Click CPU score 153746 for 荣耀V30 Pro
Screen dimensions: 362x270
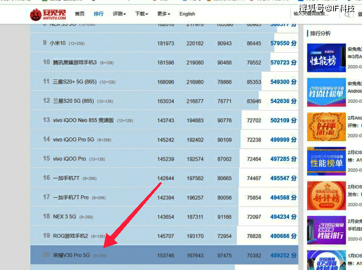165,256
